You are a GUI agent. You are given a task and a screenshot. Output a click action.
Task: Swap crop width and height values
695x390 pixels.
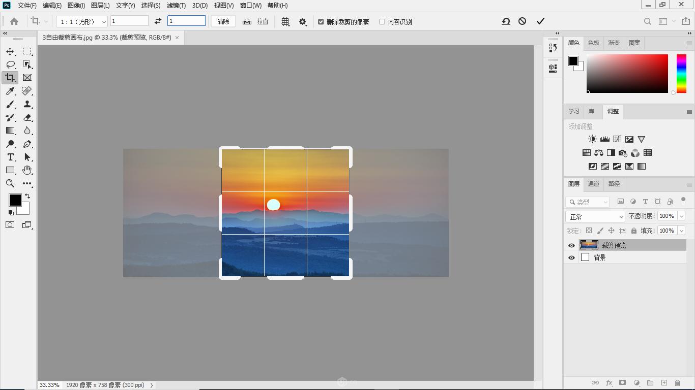(x=158, y=21)
